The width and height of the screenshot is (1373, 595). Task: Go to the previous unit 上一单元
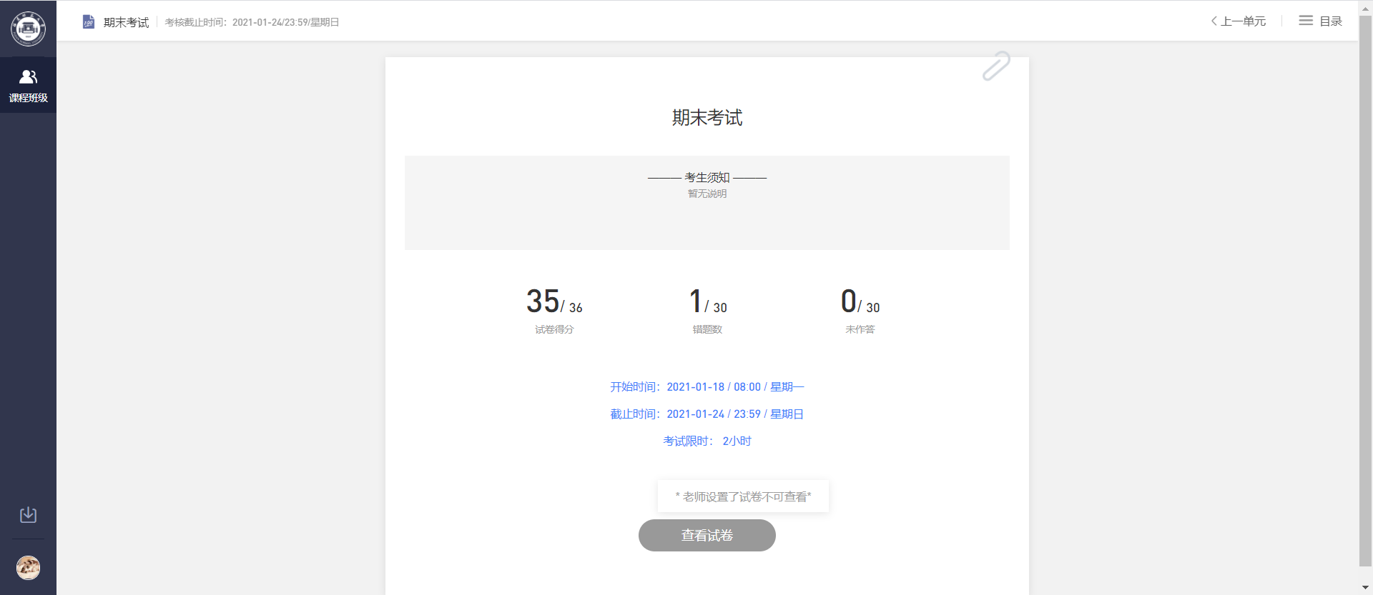(1238, 21)
